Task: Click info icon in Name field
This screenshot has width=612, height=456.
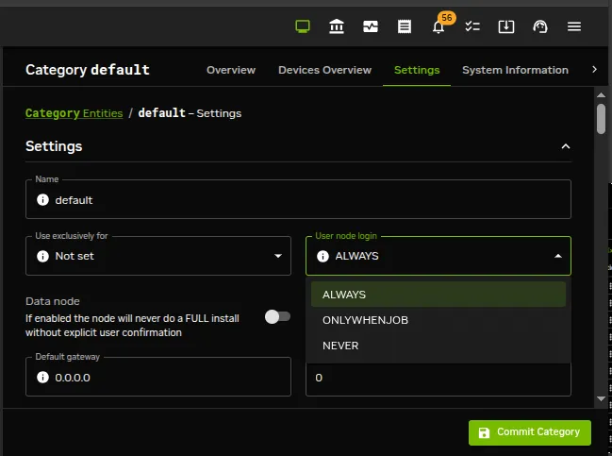Action: click(x=42, y=199)
